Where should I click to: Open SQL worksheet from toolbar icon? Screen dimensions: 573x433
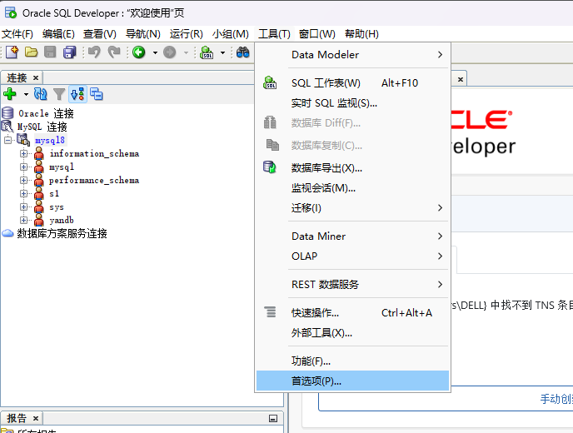[207, 52]
